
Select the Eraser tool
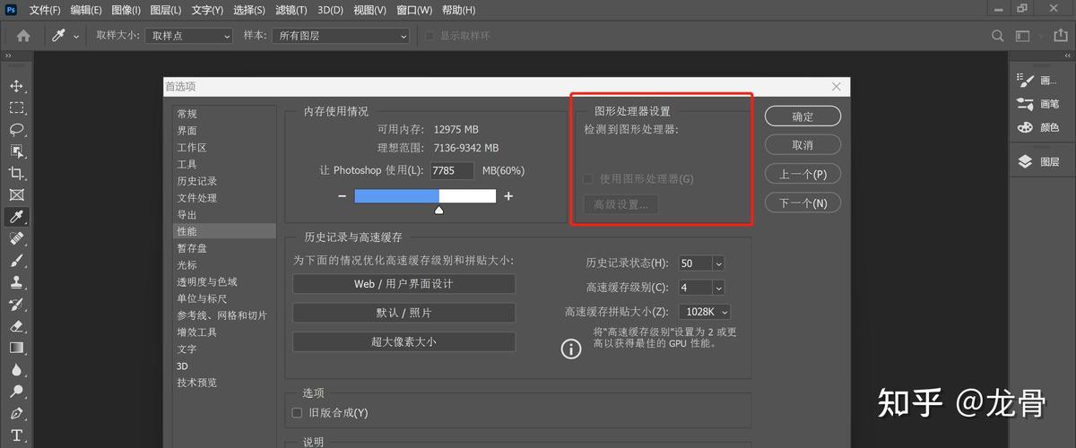click(16, 326)
